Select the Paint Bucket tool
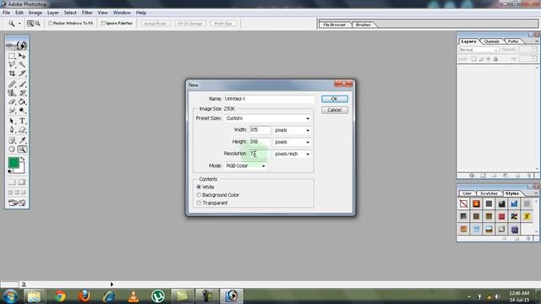 (22, 101)
